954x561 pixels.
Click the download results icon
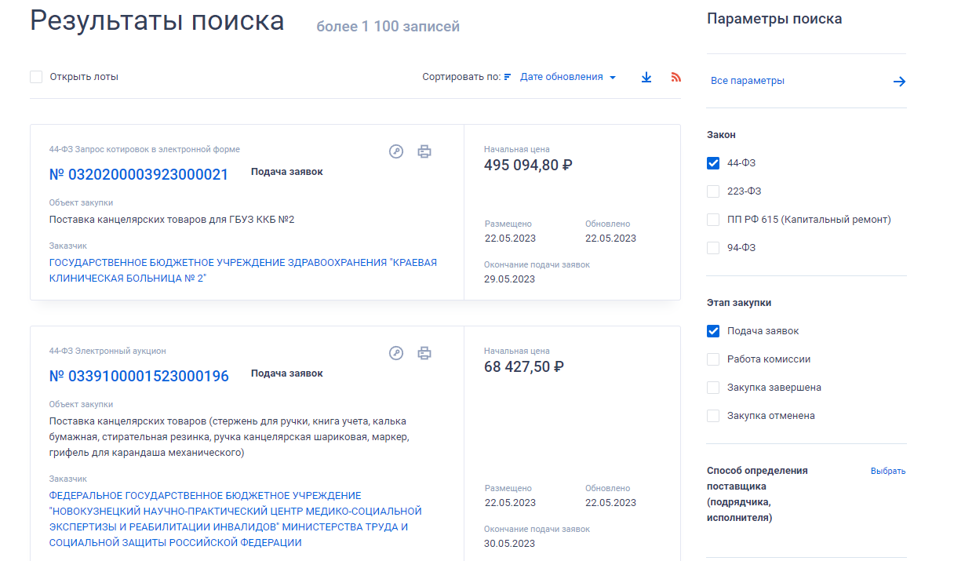(646, 77)
